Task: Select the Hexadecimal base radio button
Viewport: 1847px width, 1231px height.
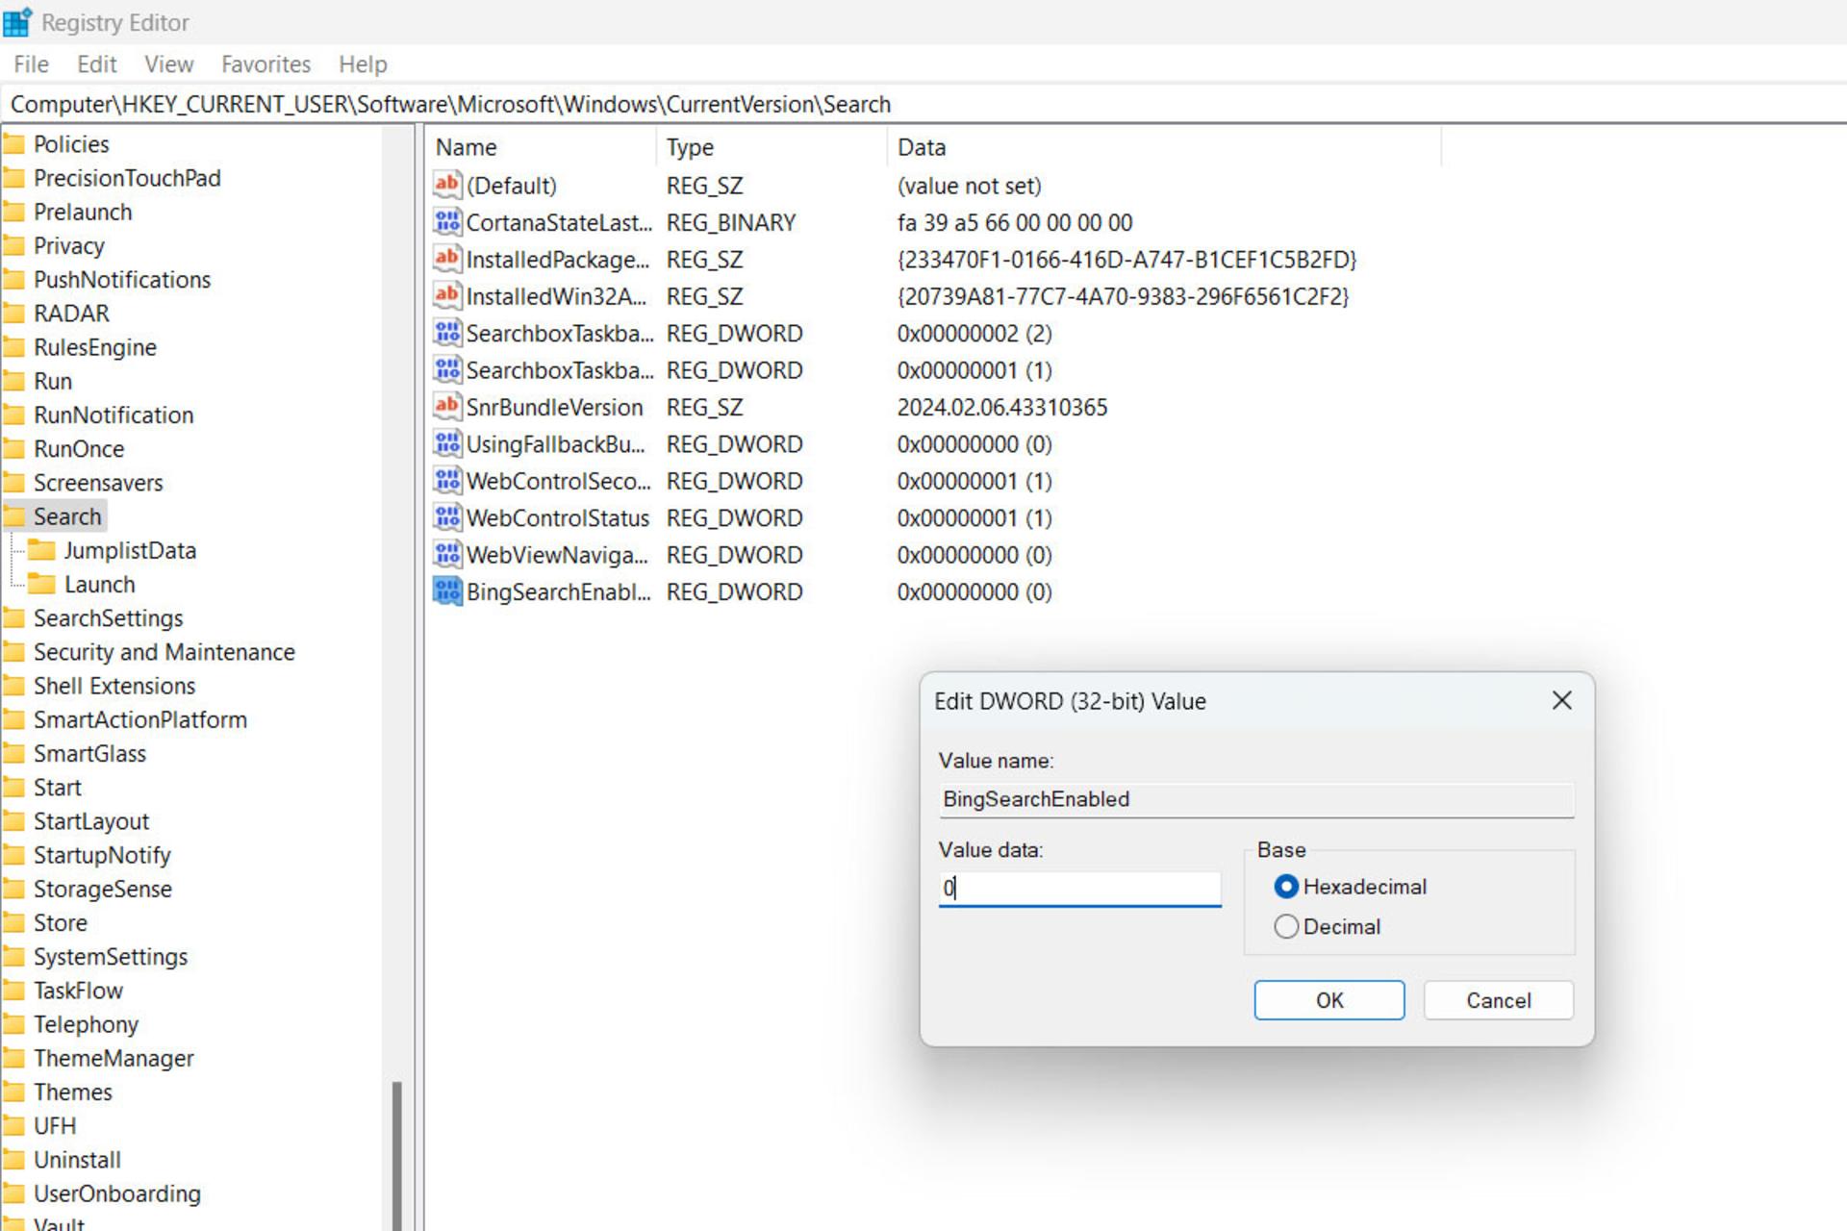Action: coord(1286,887)
